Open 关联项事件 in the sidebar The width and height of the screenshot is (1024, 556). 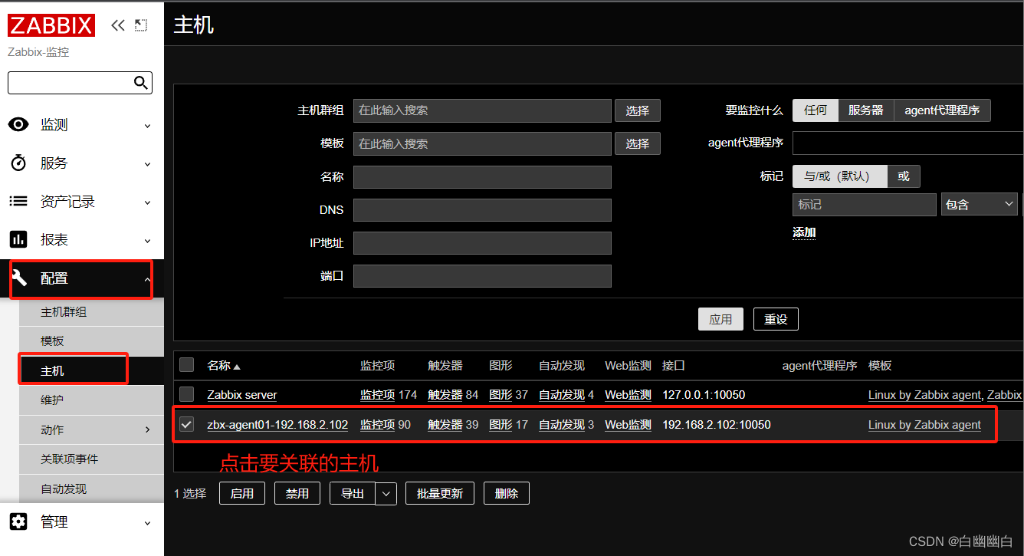click(69, 459)
